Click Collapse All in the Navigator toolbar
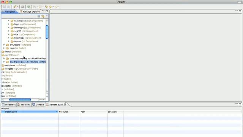This screenshot has width=243, height=137. 39,16
